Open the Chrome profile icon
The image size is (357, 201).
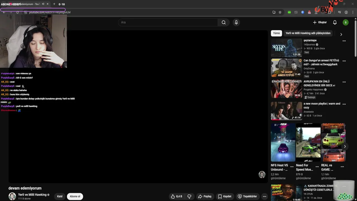(346, 12)
